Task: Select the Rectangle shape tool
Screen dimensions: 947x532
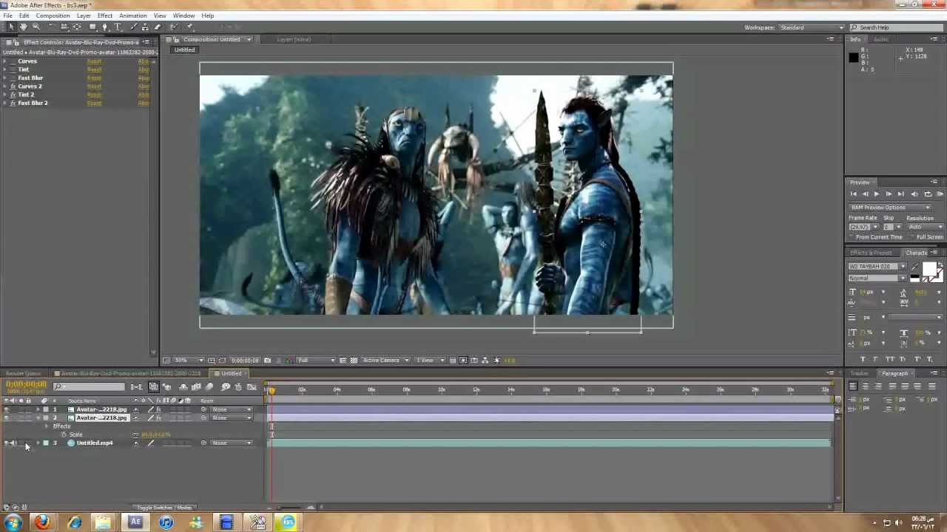Action: tap(92, 27)
